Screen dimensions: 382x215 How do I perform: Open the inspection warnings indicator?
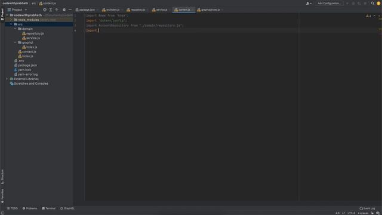click(x=368, y=16)
